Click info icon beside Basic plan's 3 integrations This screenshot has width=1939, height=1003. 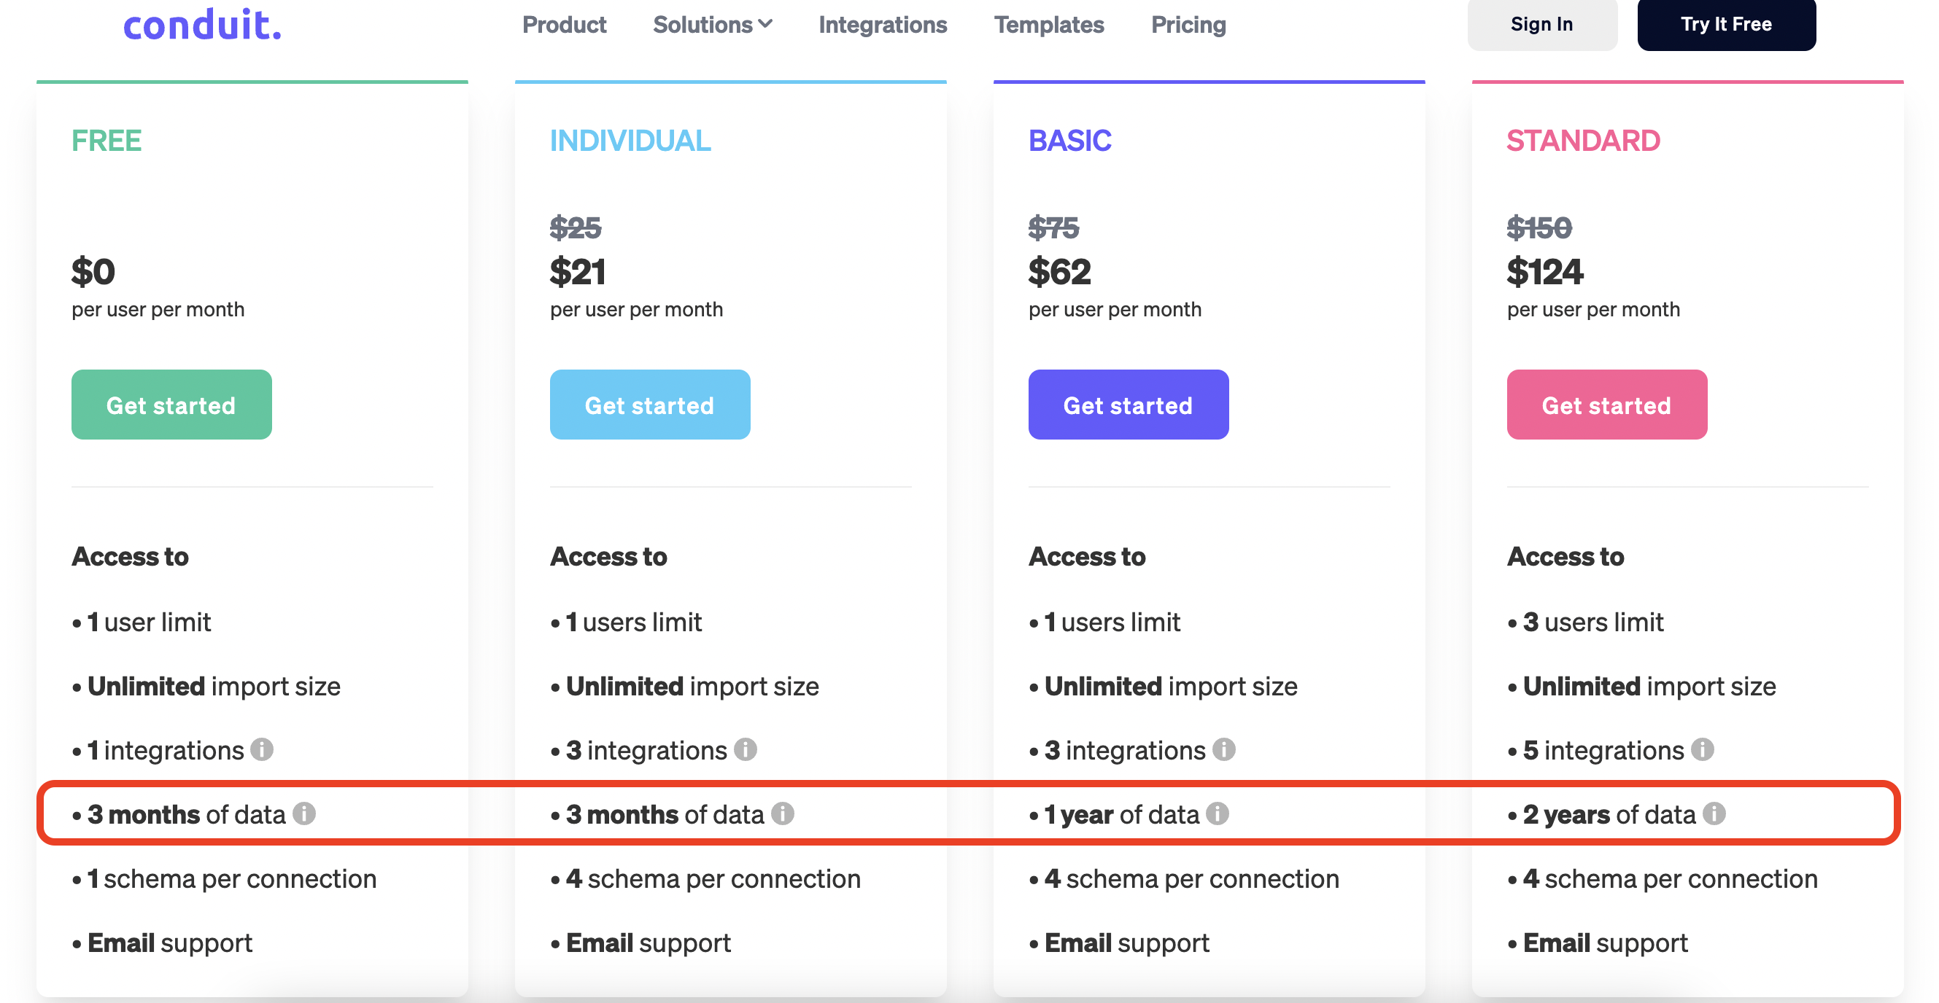[1224, 749]
